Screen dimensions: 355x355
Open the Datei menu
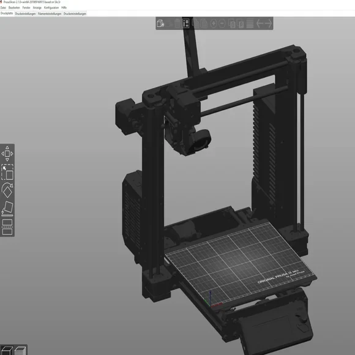[x=3, y=8]
